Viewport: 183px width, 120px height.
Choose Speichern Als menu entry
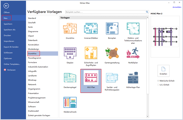click(x=9, y=30)
